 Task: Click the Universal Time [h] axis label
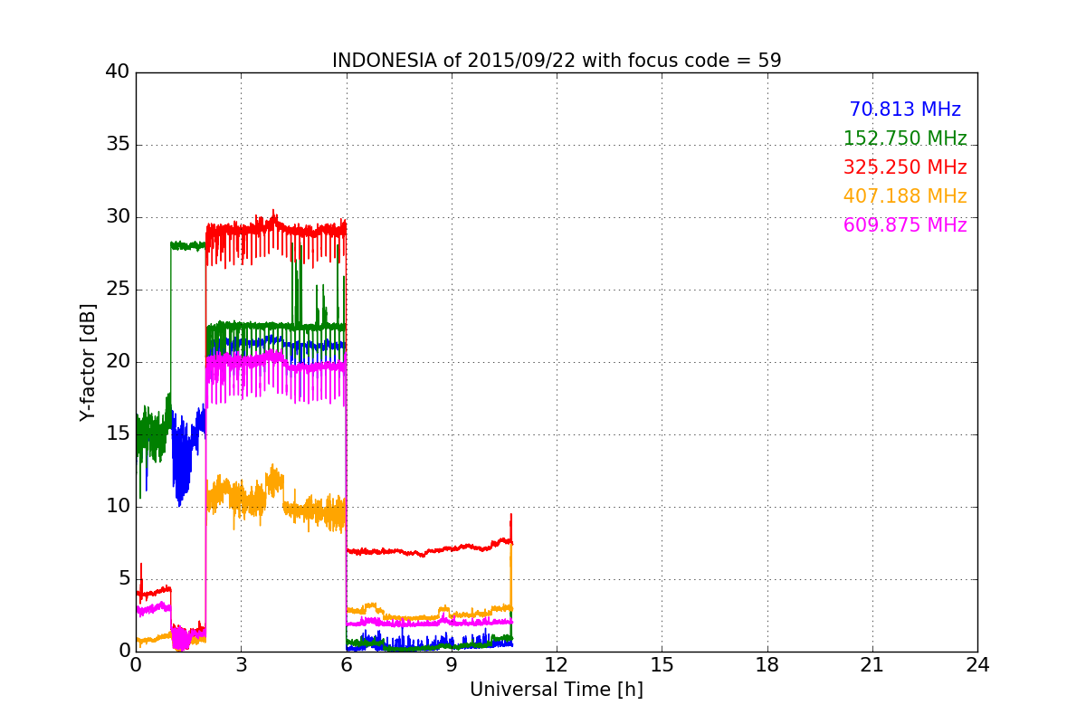pyautogui.click(x=557, y=690)
